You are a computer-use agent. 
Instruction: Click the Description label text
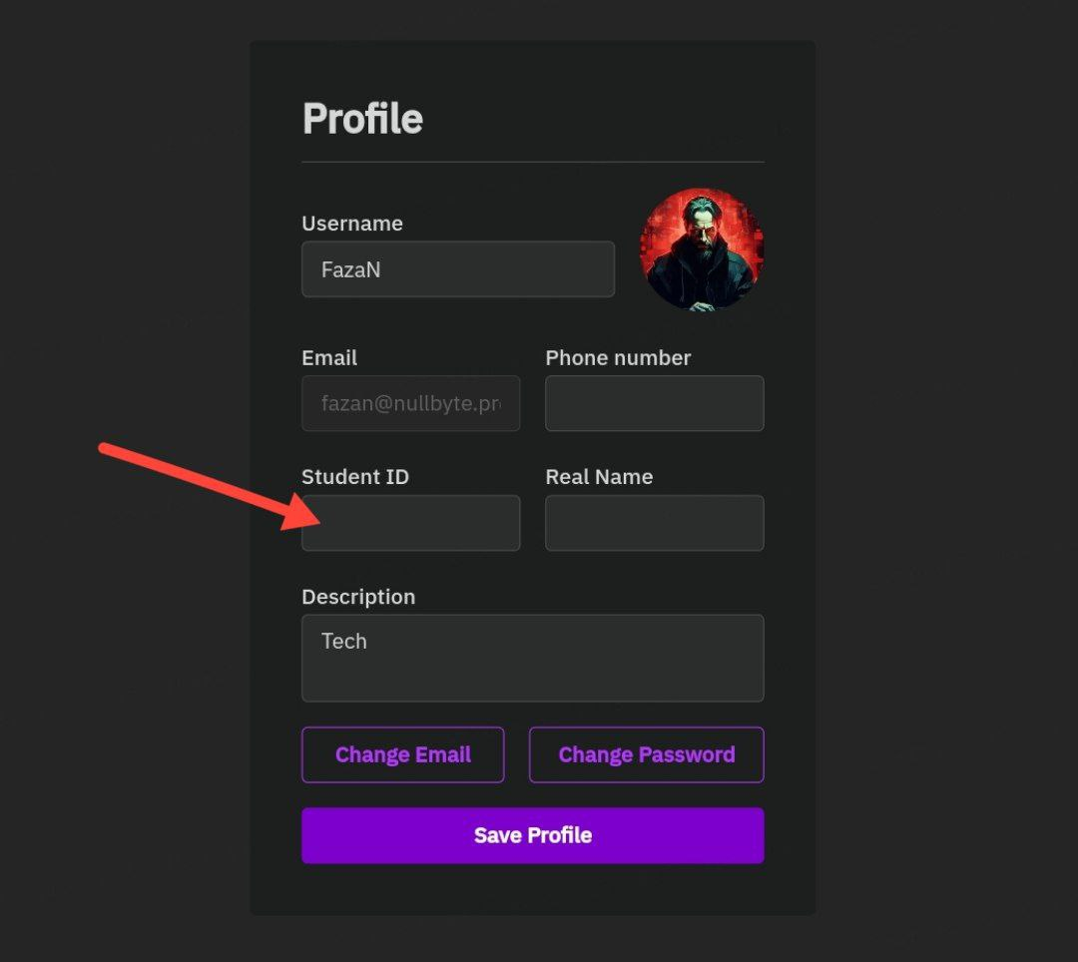358,597
